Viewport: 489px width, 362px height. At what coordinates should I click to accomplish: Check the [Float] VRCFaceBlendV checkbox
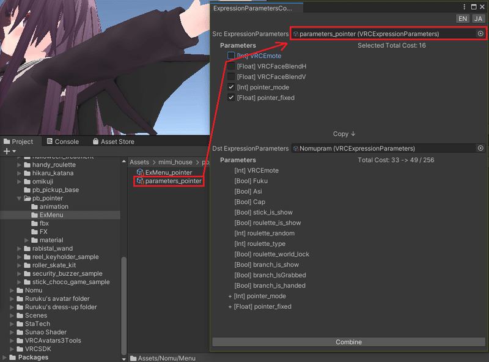click(231, 76)
